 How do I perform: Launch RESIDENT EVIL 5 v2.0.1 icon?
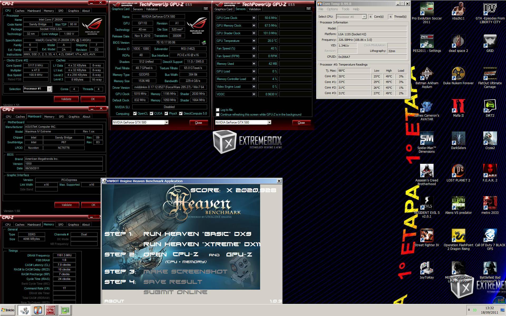pyautogui.click(x=427, y=207)
